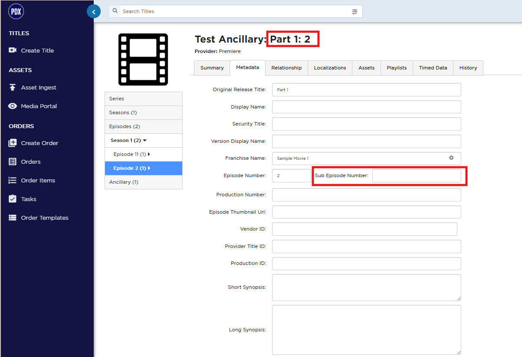Collapse the sidebar with the chevron button
Screen dimensions: 522x357
click(94, 12)
